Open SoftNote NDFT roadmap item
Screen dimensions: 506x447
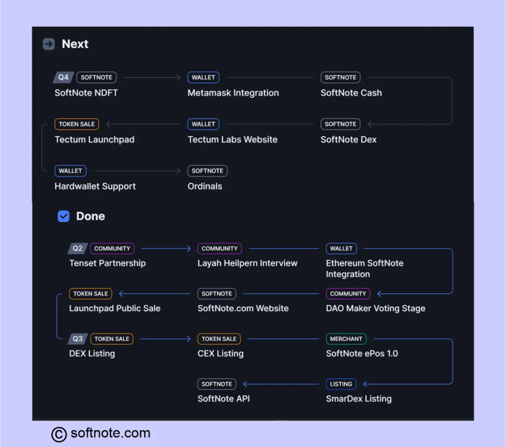(x=86, y=93)
